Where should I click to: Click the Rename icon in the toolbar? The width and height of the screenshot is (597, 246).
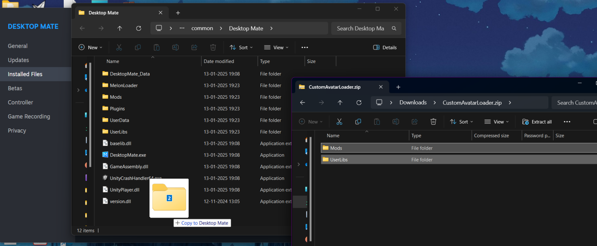point(175,47)
